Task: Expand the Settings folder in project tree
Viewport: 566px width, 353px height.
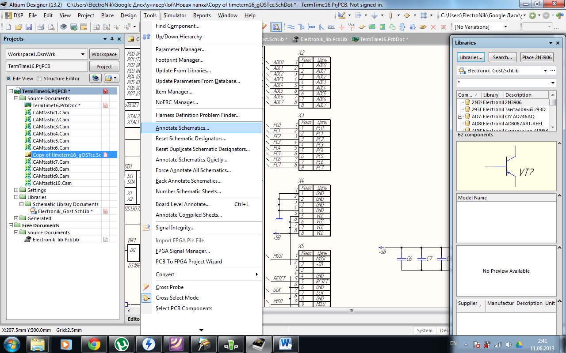Action: (x=16, y=190)
